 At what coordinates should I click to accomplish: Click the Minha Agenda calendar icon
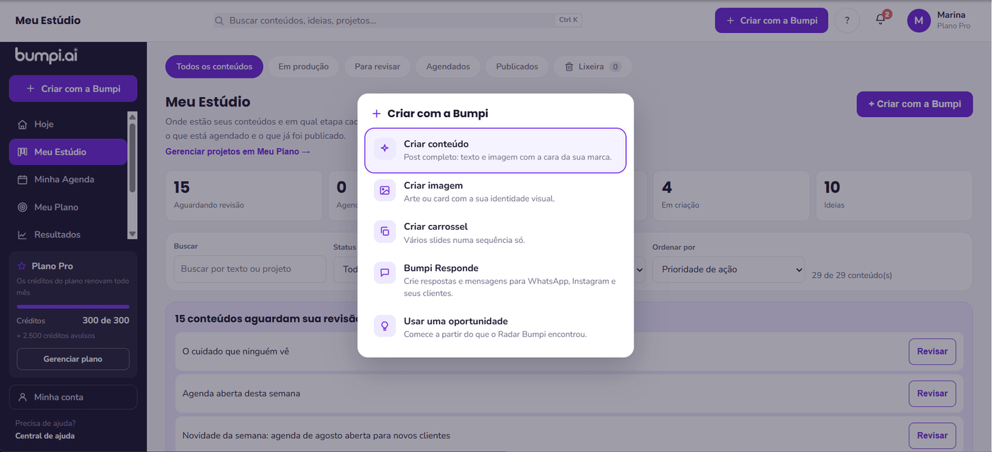(x=22, y=180)
